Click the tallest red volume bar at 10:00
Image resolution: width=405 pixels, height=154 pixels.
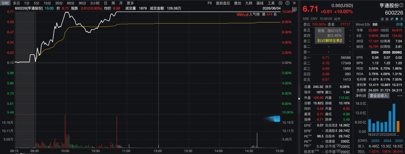[x=65, y=131]
